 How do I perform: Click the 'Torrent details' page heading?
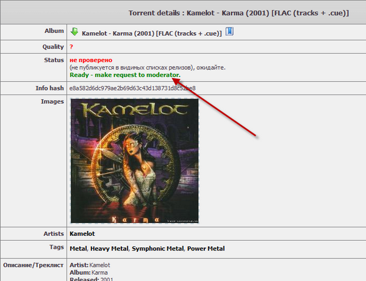click(239, 13)
